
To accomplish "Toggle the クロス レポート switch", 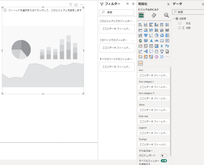I will pyautogui.click(x=164, y=155).
